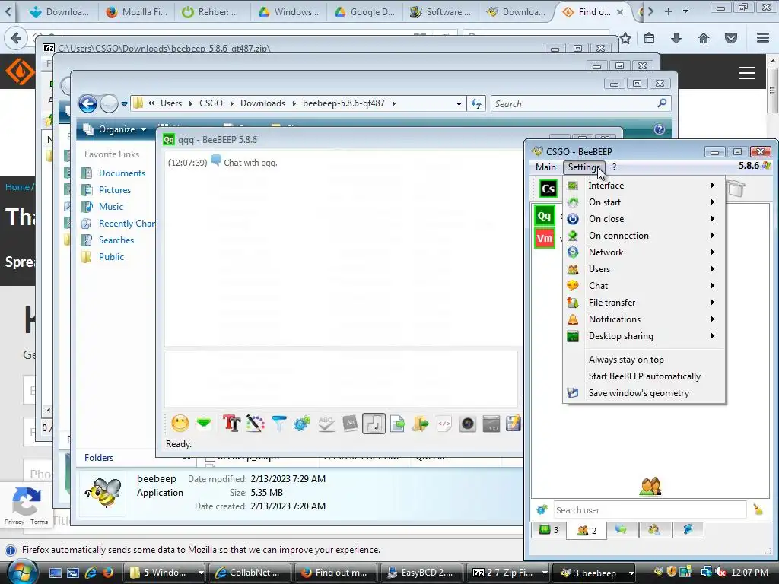Click the send folder icon in chat toolbar
779x584 pixels.
click(420, 424)
